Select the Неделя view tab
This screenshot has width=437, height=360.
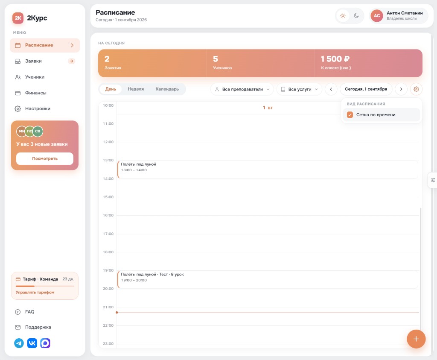point(136,89)
